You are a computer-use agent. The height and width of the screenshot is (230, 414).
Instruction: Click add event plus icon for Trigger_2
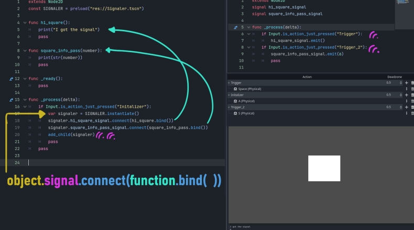click(x=406, y=107)
